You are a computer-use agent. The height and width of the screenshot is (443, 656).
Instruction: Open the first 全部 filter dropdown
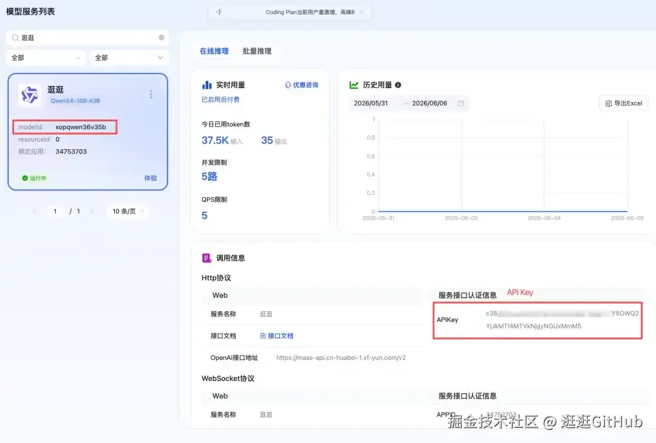[46, 58]
